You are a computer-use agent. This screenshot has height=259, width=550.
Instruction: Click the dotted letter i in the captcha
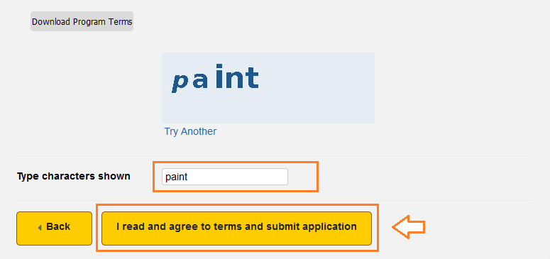point(219,76)
